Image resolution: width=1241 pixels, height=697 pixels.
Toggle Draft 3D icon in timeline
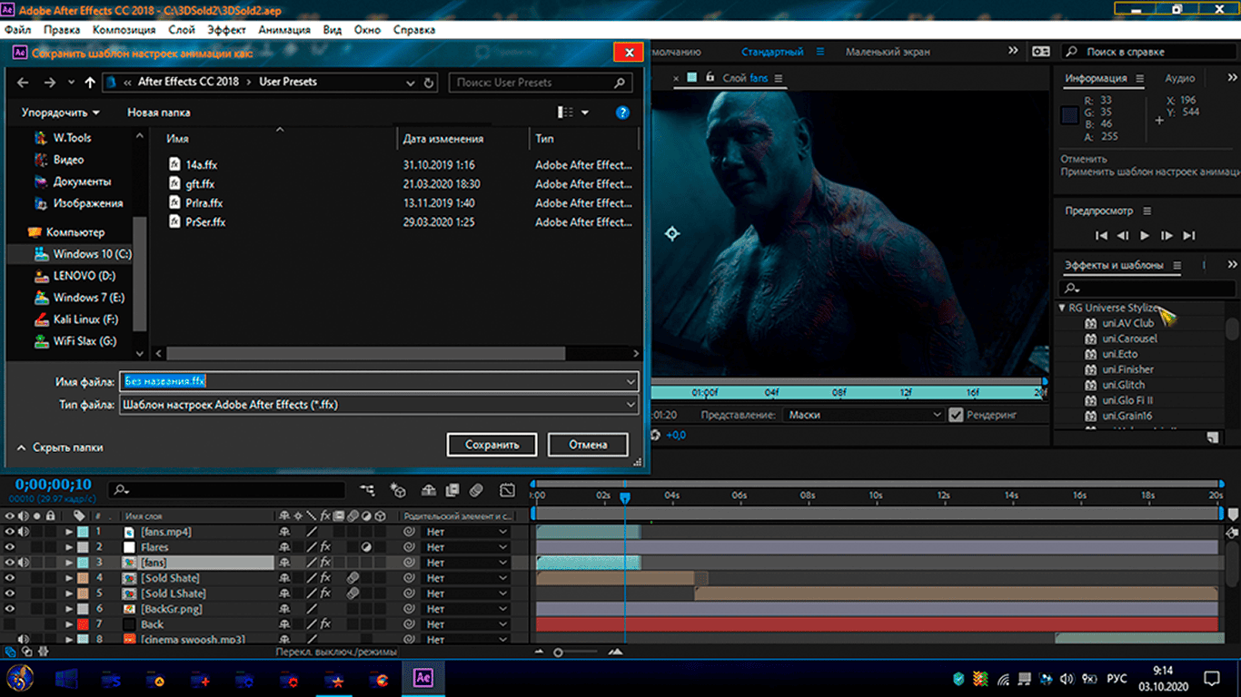click(x=397, y=490)
